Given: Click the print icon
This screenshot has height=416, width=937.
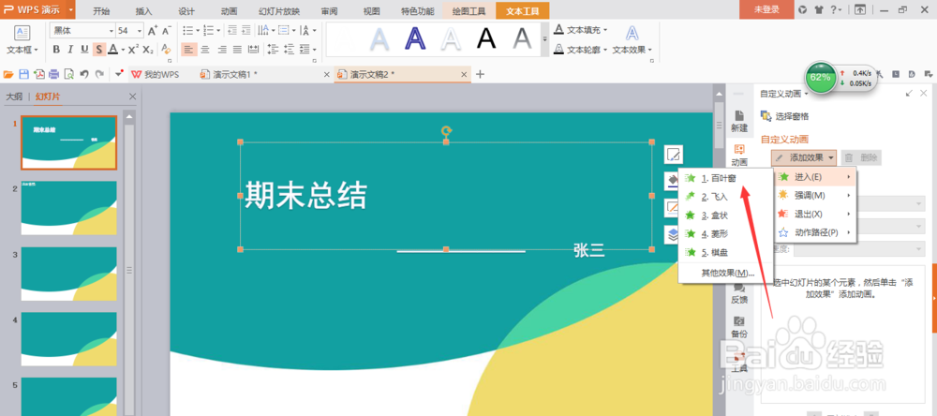Looking at the screenshot, I should coord(54,74).
